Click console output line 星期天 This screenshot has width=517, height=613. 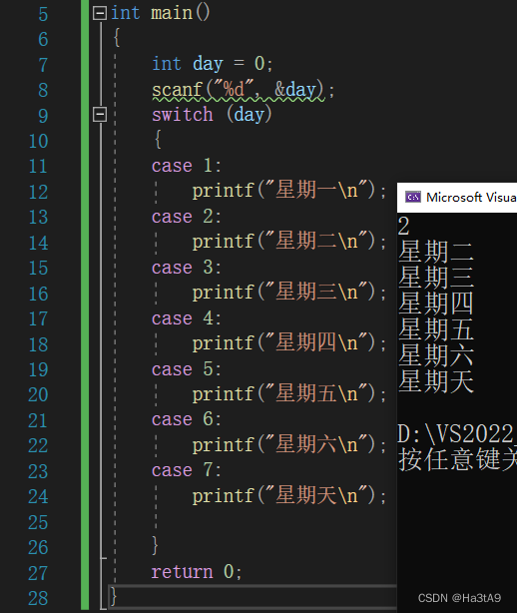click(436, 381)
